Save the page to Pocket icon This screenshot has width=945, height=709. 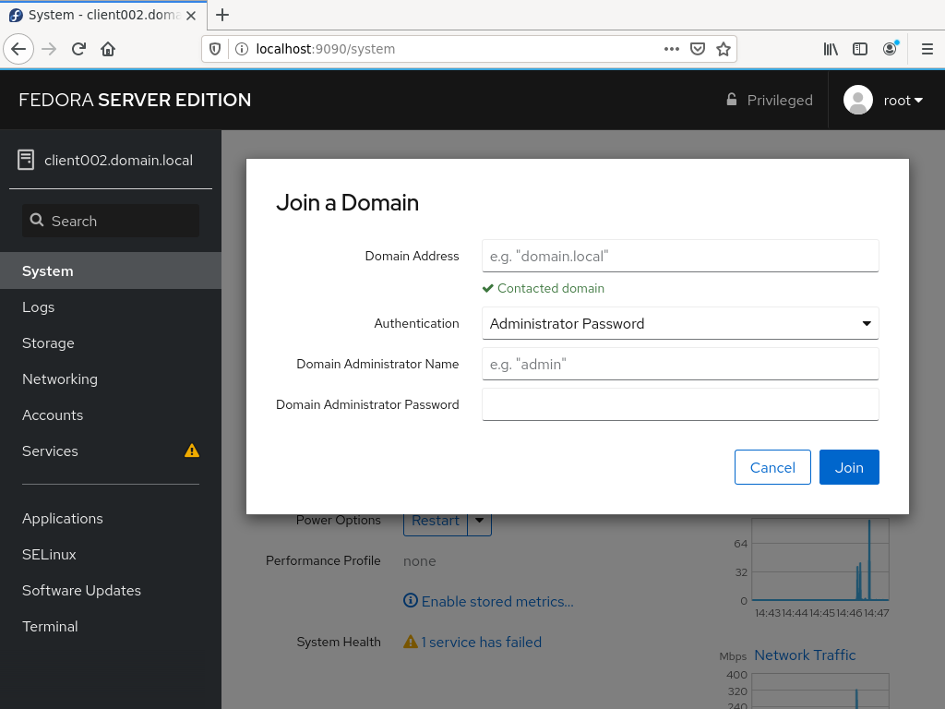coord(698,49)
